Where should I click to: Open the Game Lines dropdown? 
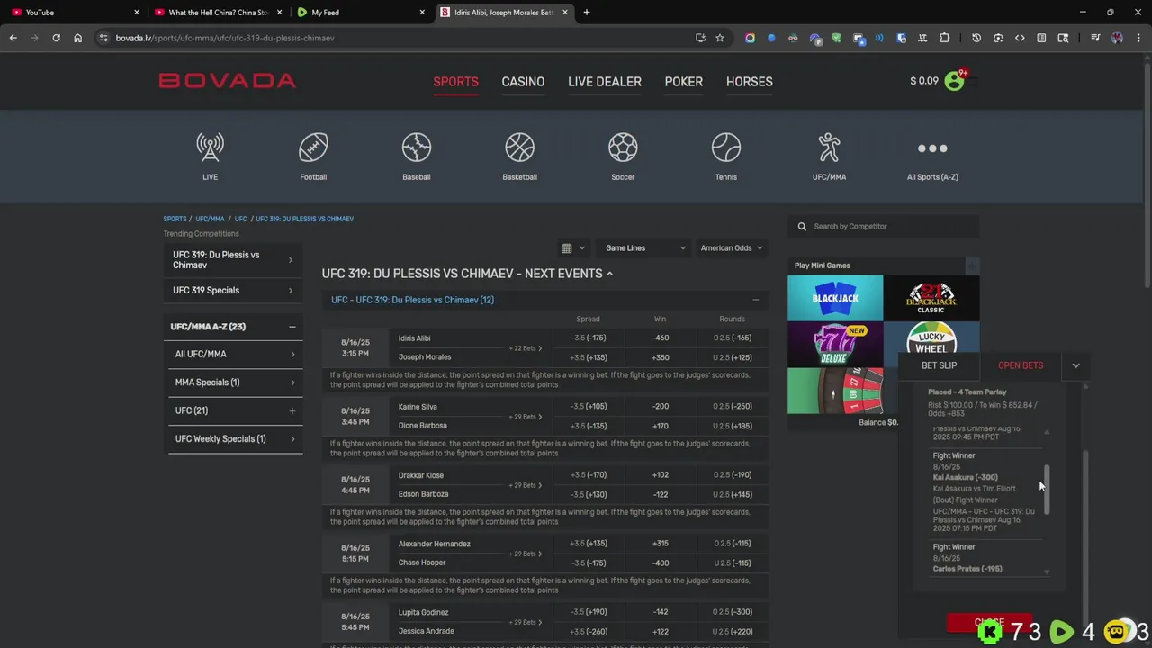point(644,248)
